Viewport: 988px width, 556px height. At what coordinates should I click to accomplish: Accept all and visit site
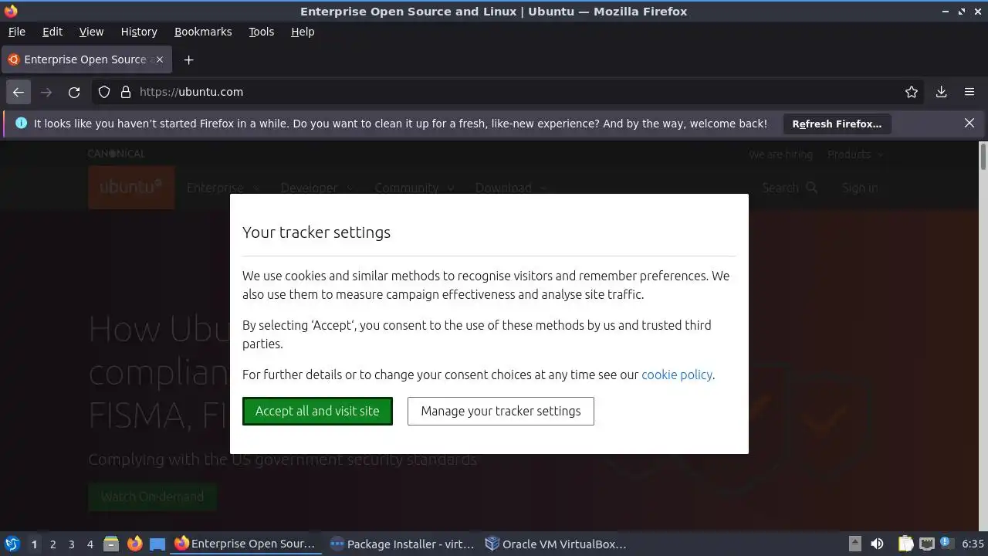(317, 411)
